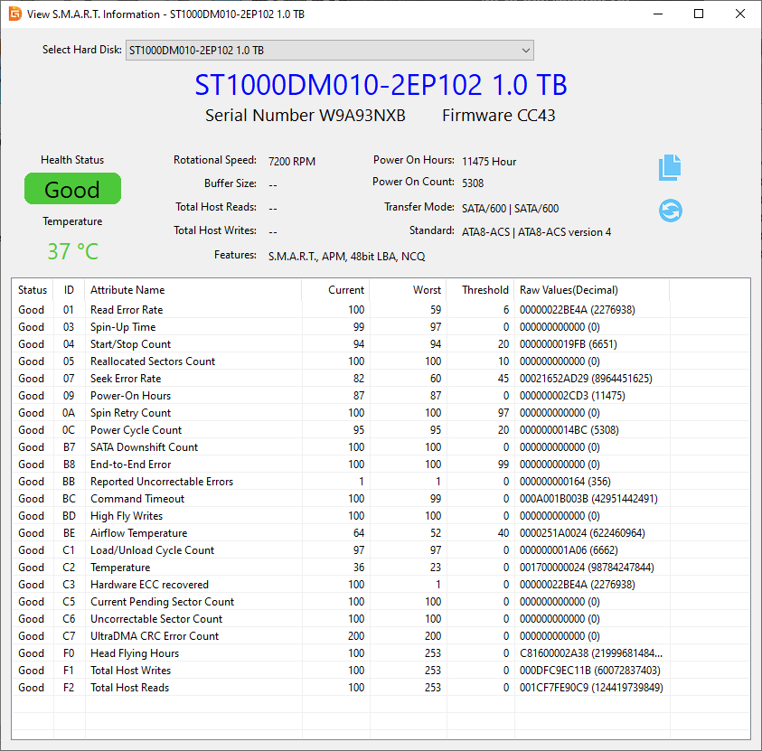Click the Power On Count value 5308
762x751 pixels.
click(x=473, y=183)
